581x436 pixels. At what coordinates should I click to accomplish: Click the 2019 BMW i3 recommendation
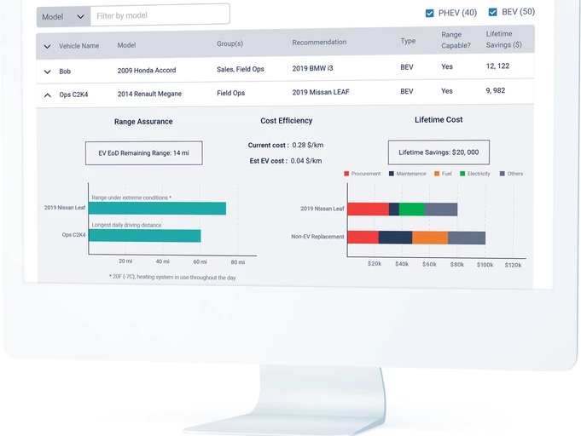click(312, 68)
